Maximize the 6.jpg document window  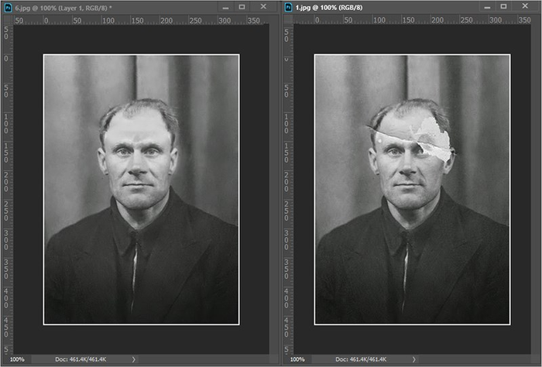(x=242, y=7)
